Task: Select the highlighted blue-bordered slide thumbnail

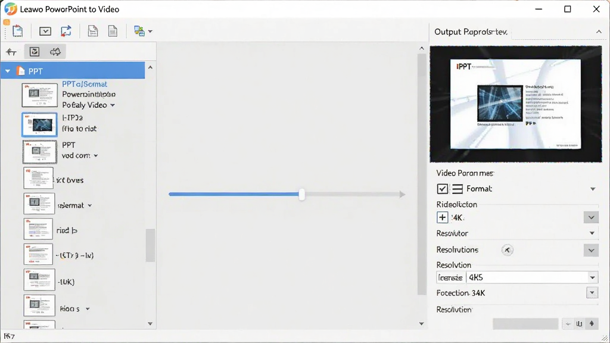Action: pos(40,125)
